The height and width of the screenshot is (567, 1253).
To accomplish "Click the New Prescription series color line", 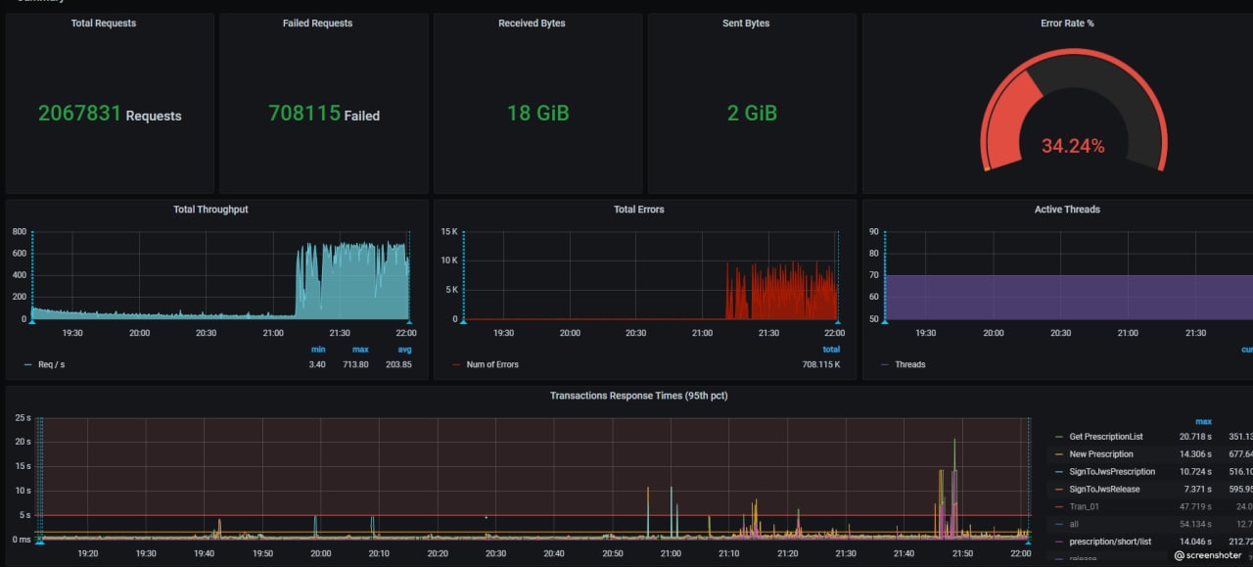I will coord(1058,454).
